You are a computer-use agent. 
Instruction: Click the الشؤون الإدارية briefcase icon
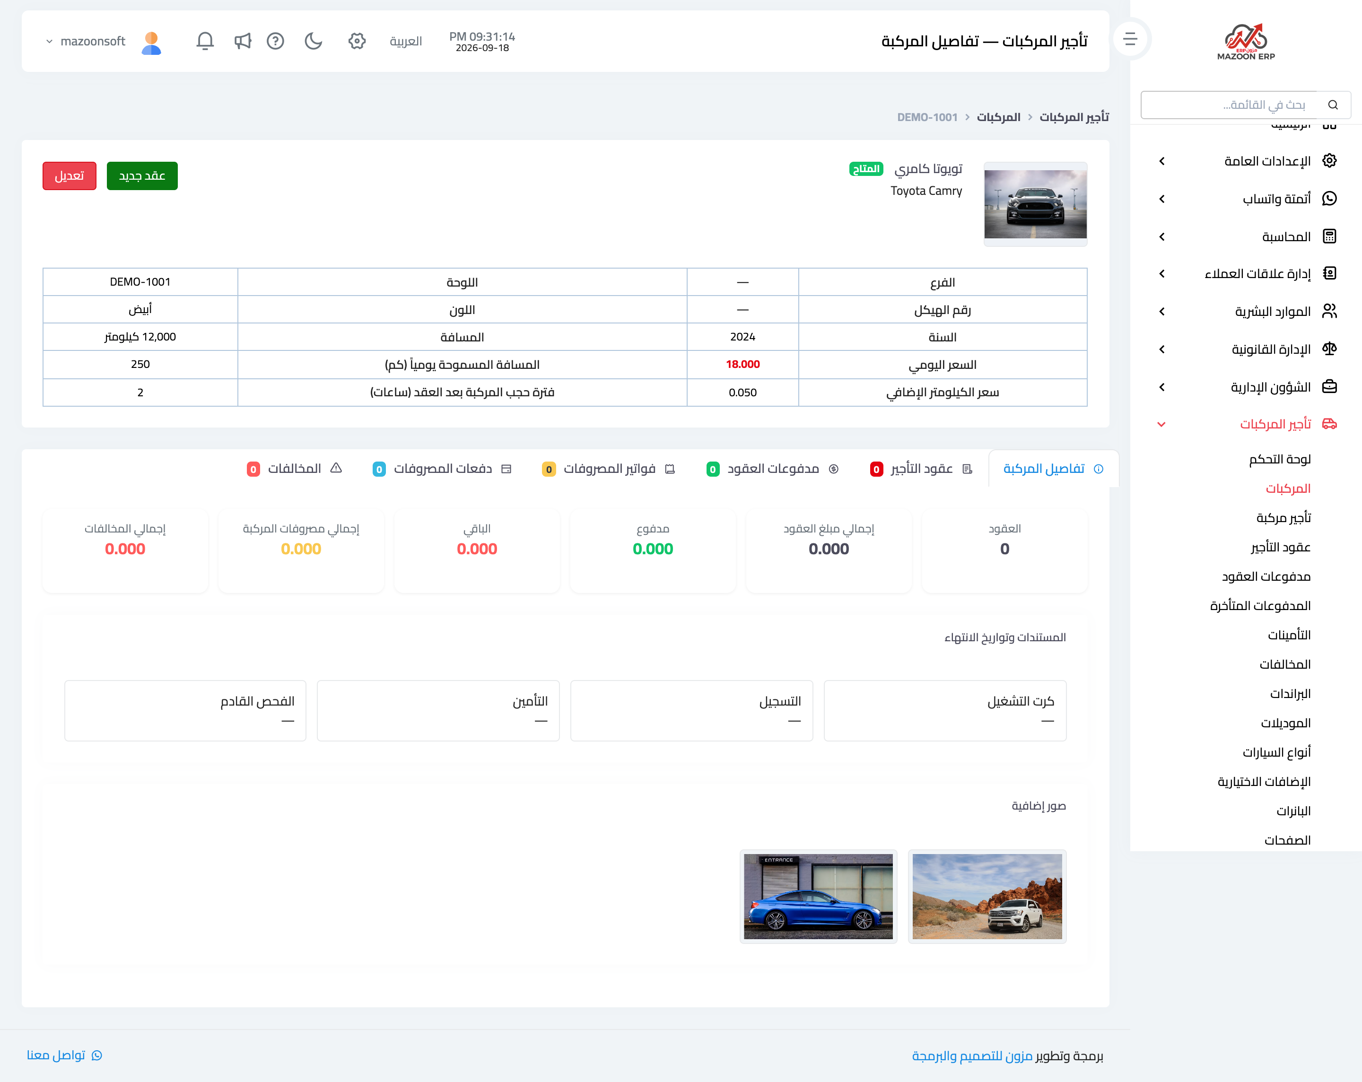(1329, 386)
